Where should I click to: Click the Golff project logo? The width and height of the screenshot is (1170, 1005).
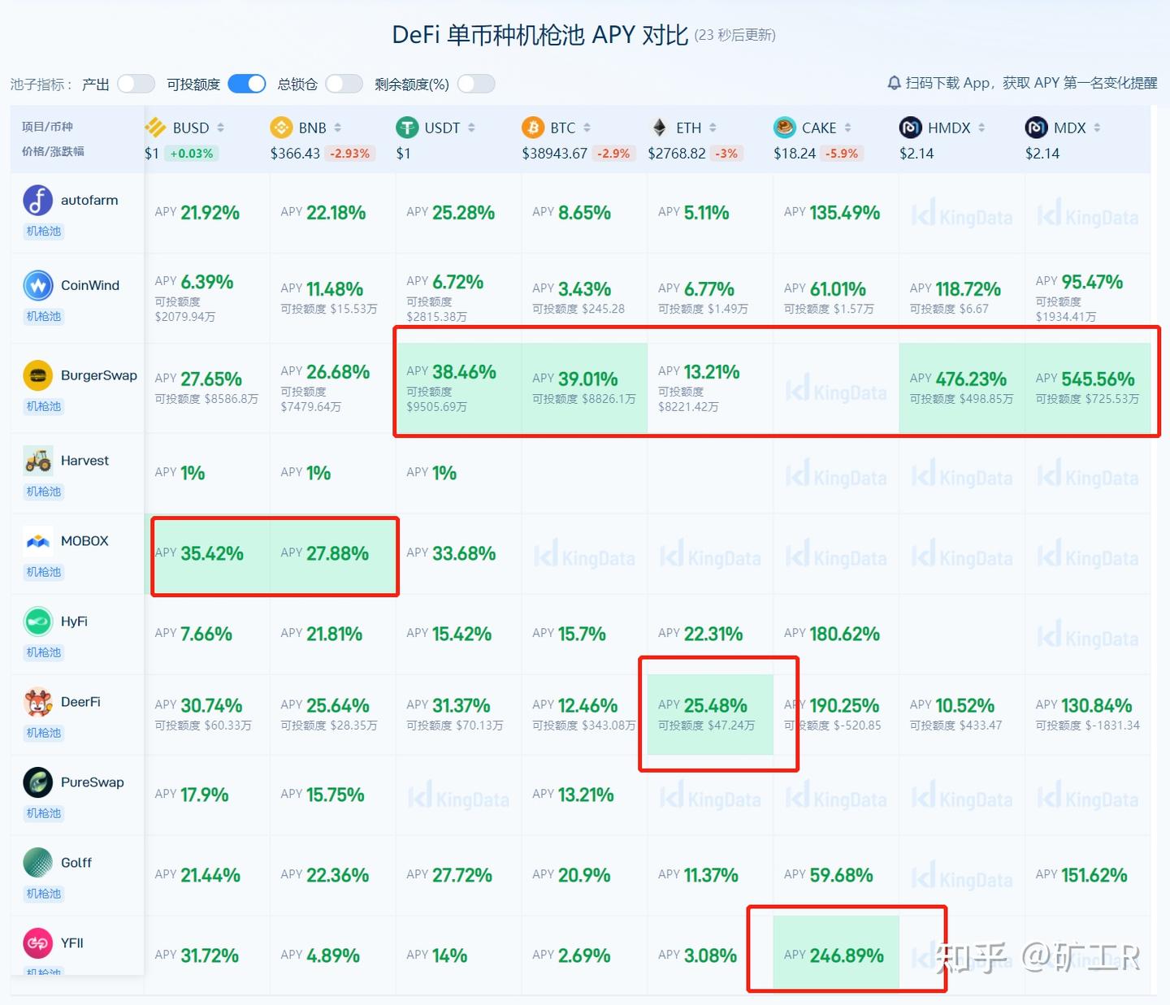(x=38, y=863)
